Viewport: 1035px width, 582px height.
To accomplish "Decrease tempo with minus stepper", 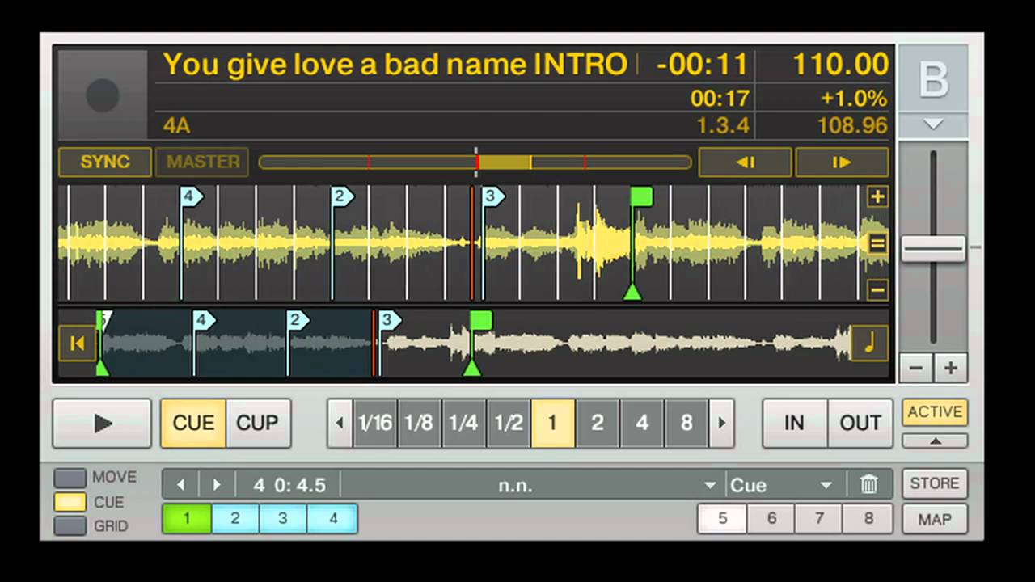I will (916, 369).
